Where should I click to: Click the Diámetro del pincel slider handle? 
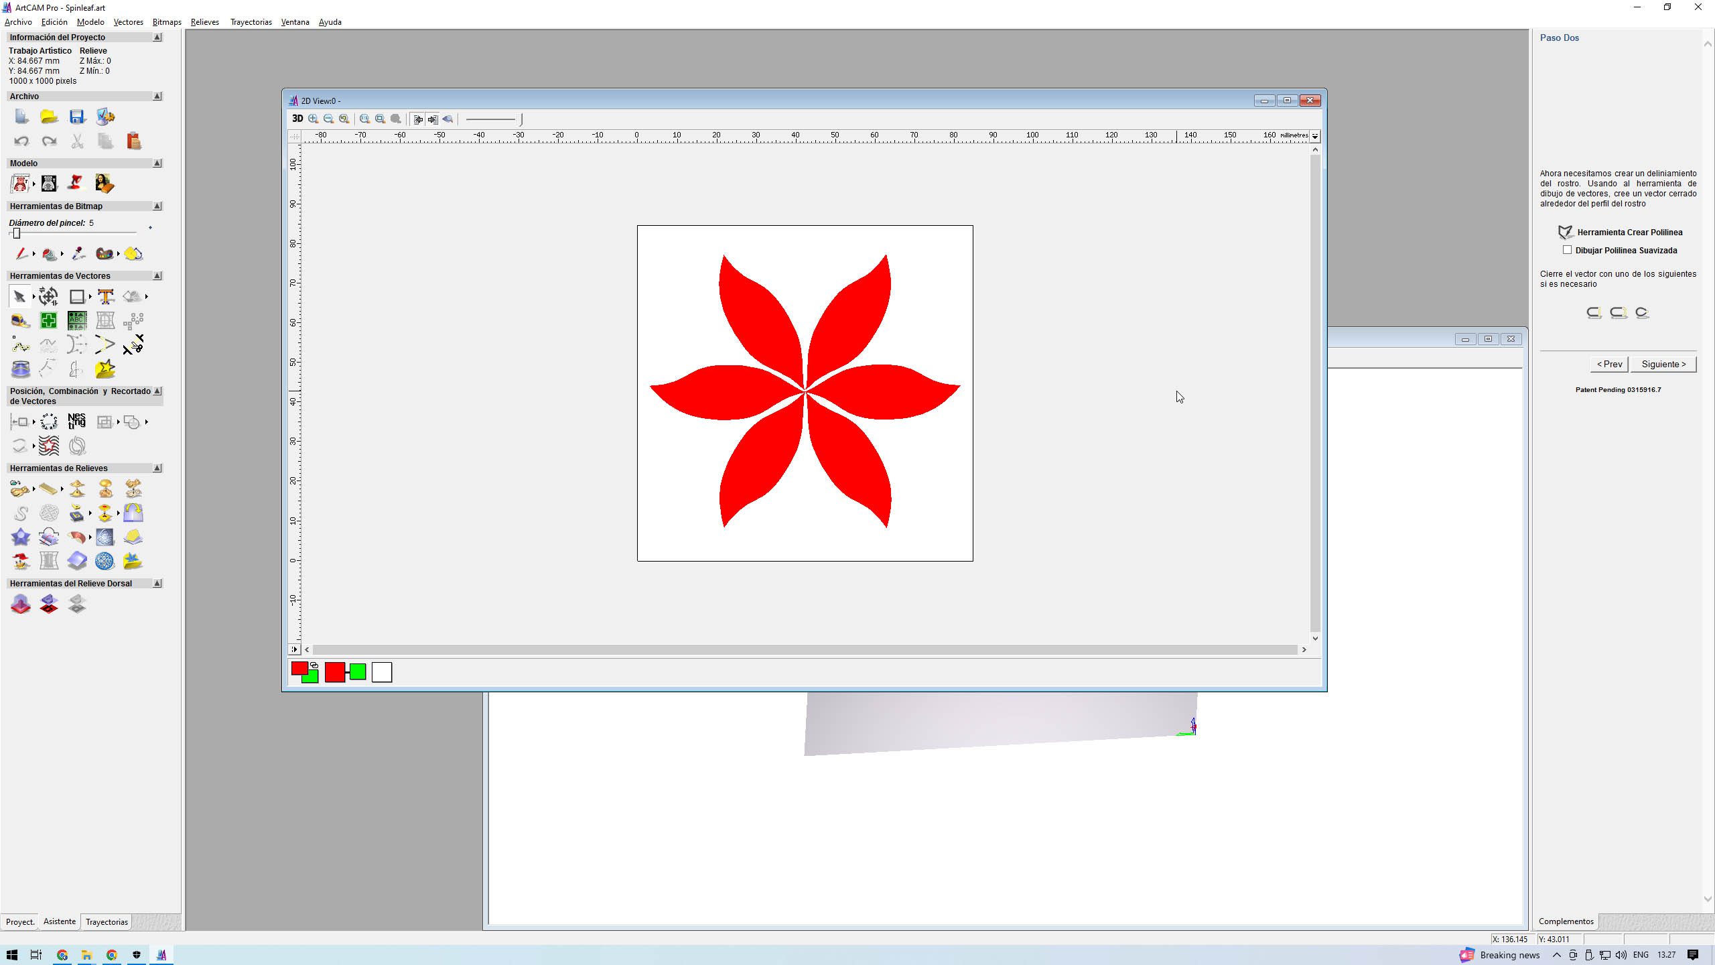point(17,233)
